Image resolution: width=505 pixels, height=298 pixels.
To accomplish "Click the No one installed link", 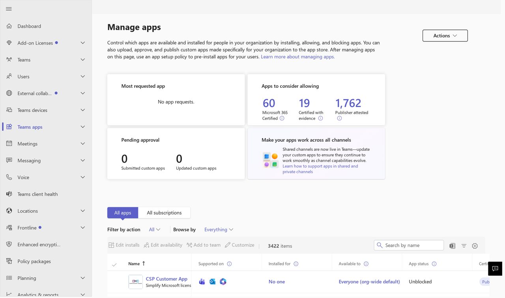I will click(277, 282).
